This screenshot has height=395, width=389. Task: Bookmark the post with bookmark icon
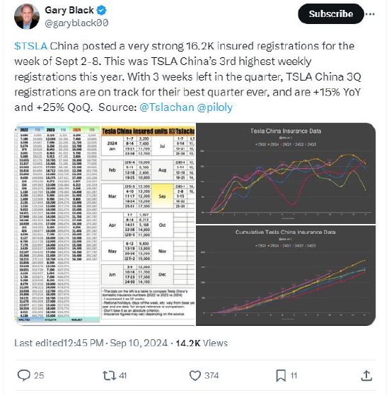281,376
